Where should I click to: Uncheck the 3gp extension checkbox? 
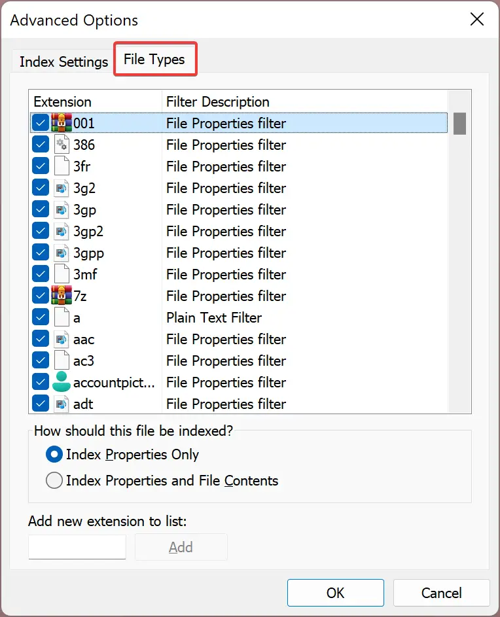coord(41,209)
